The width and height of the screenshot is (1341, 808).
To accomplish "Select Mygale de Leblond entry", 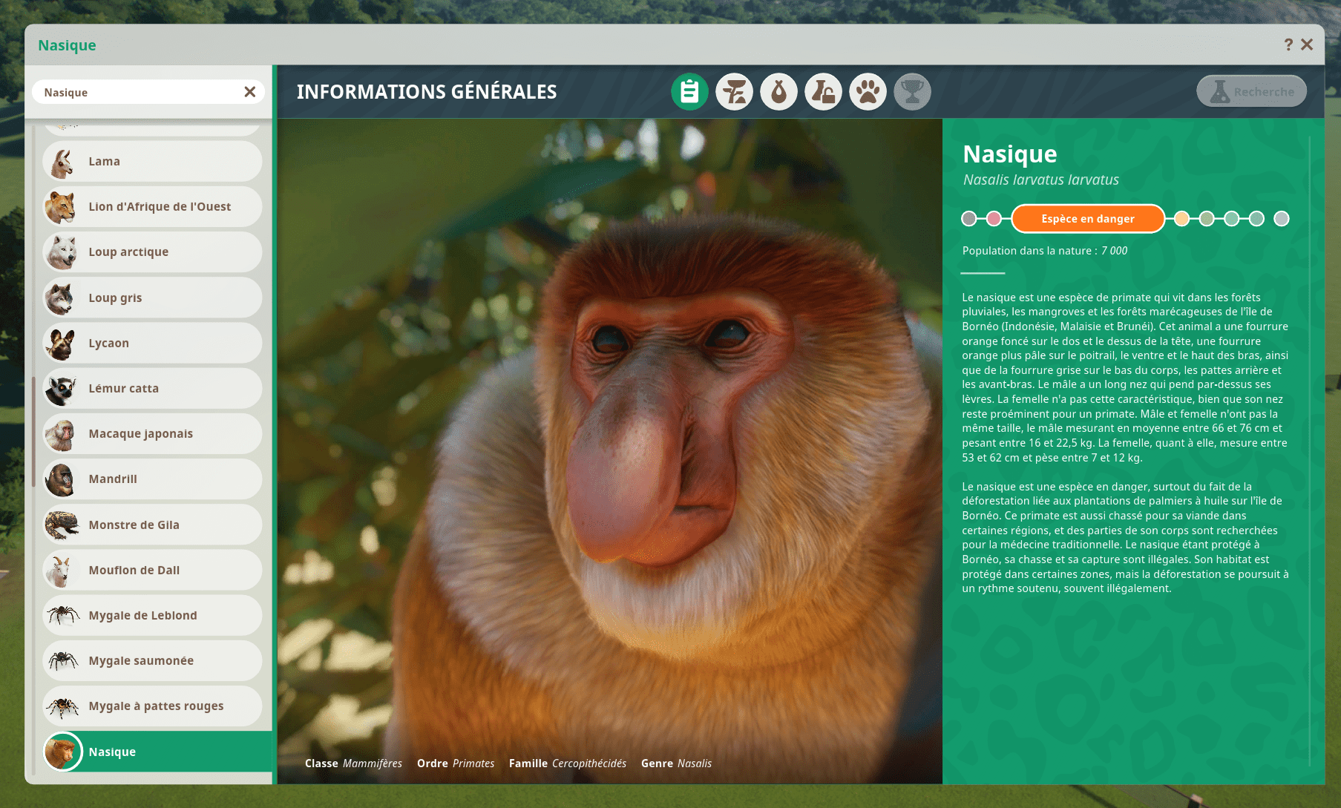I will pyautogui.click(x=152, y=615).
